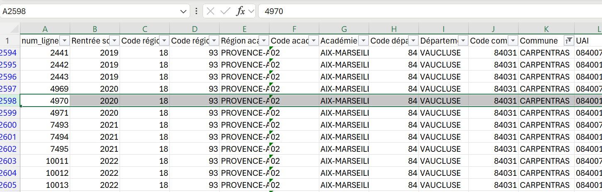Viewport: 602px width, 192px height.
Task: Open the Code commune filter dropdown
Action: pos(513,41)
